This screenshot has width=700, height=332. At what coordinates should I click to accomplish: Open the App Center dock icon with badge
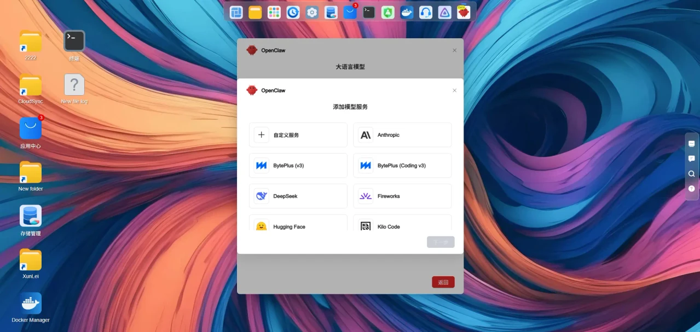[x=350, y=12]
